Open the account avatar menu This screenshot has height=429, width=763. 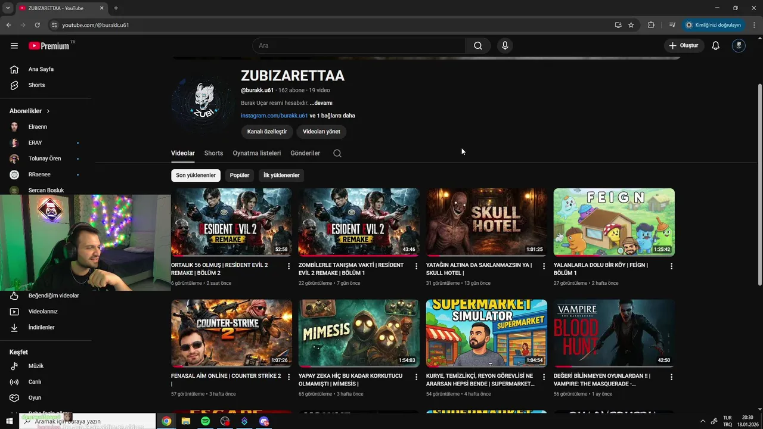coord(739,46)
